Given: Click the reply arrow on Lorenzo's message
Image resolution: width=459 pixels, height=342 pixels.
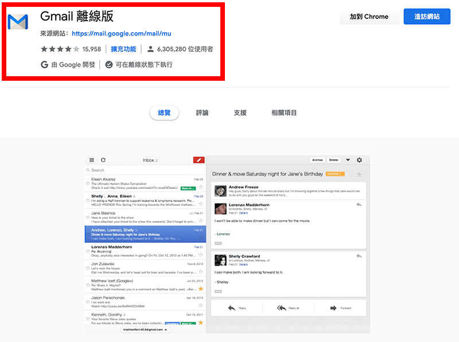Looking at the screenshot, I should click(x=359, y=205).
